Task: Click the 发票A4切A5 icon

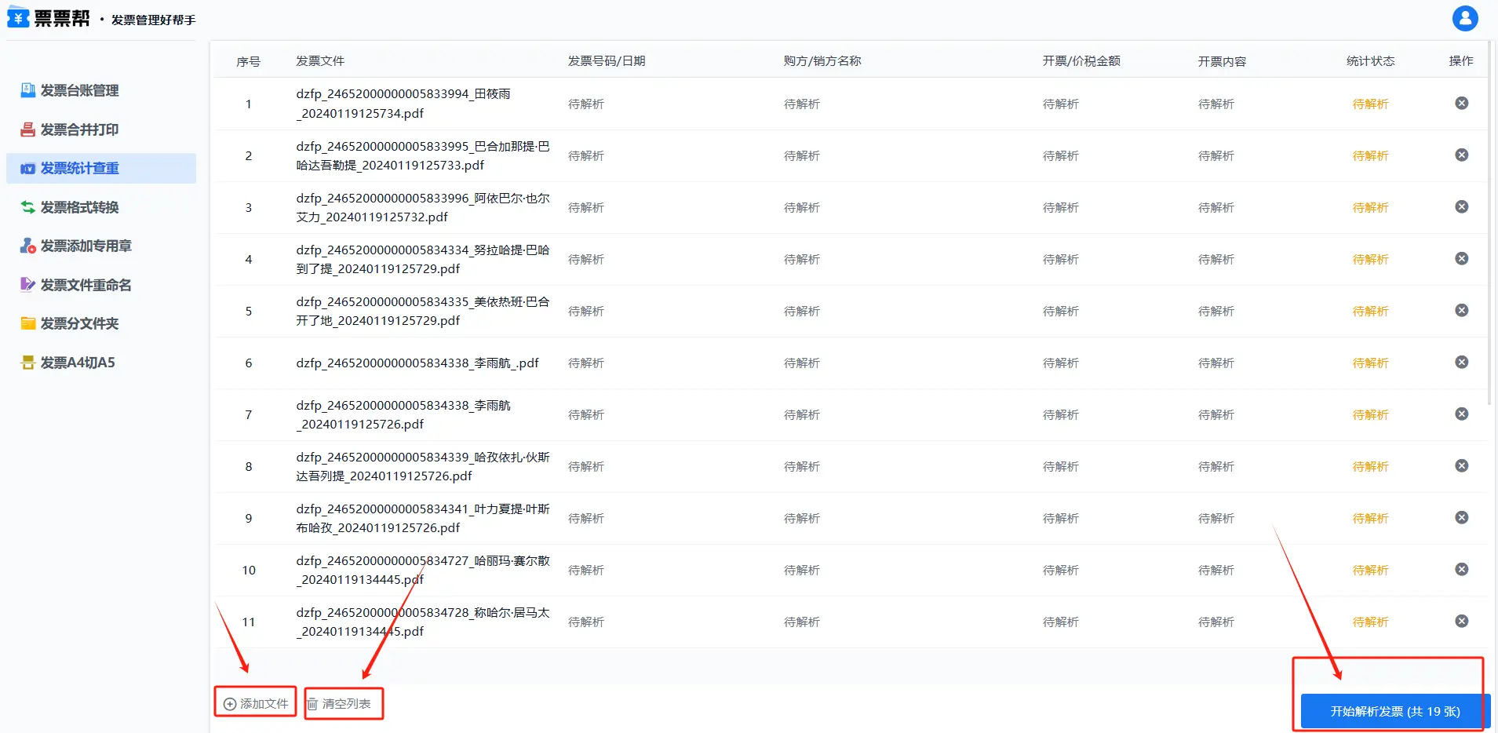Action: coord(27,362)
